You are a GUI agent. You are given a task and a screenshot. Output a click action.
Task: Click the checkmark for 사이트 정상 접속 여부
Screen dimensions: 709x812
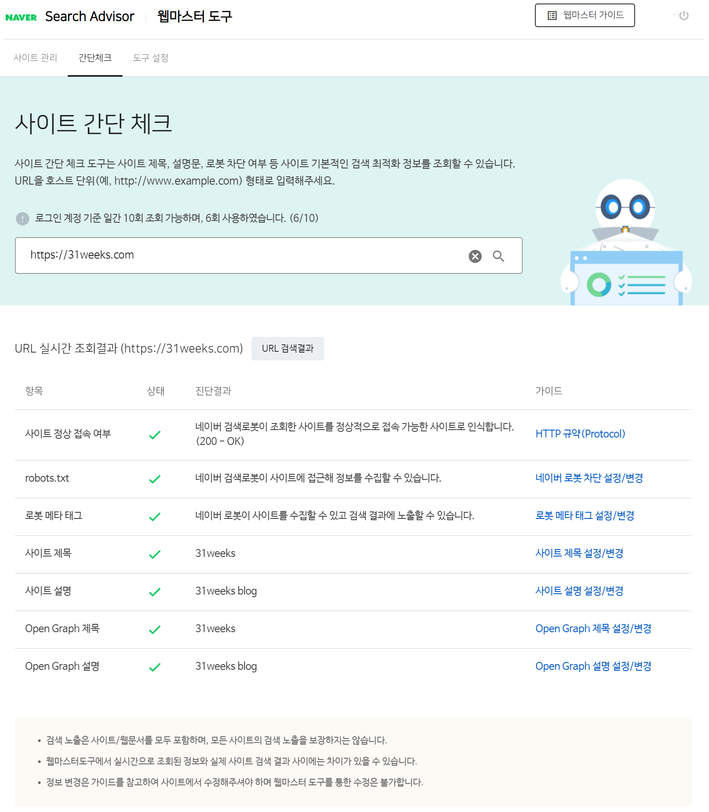[155, 435]
